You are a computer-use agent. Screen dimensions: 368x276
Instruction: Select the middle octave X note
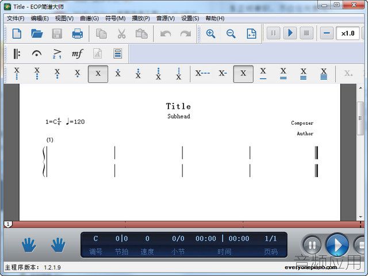pyautogui.click(x=98, y=74)
